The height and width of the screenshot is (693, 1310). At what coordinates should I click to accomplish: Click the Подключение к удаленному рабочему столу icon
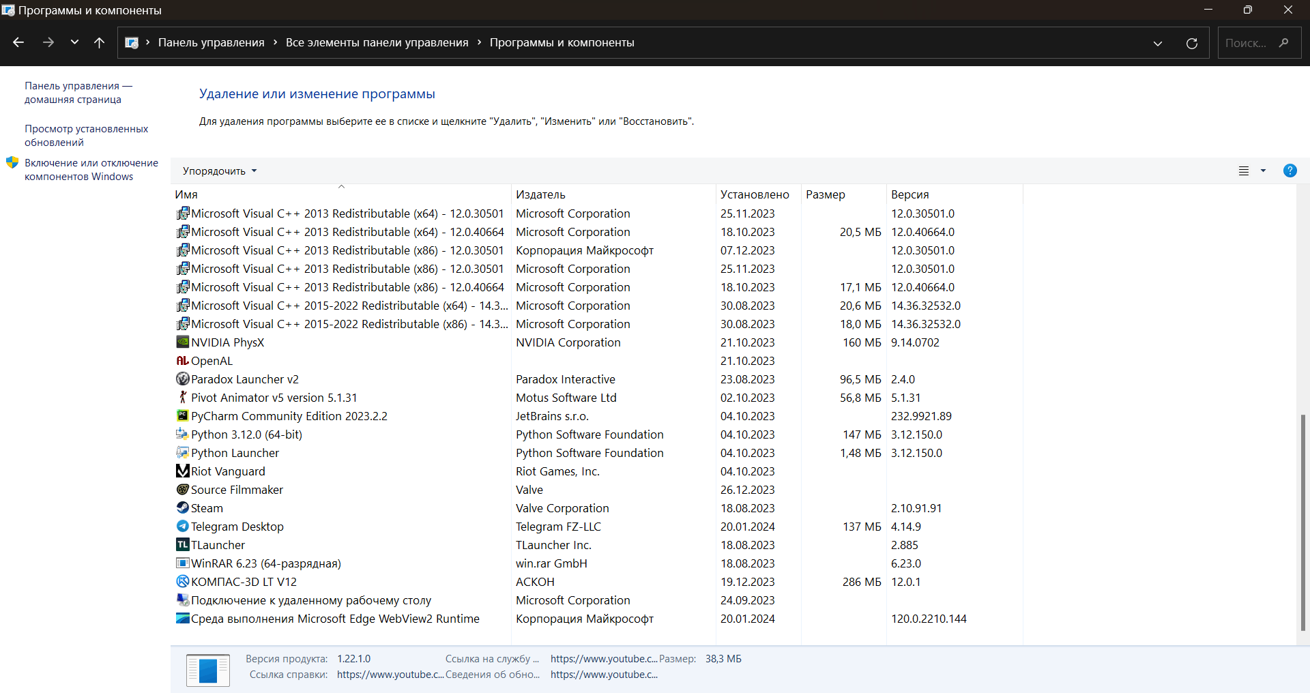(183, 600)
